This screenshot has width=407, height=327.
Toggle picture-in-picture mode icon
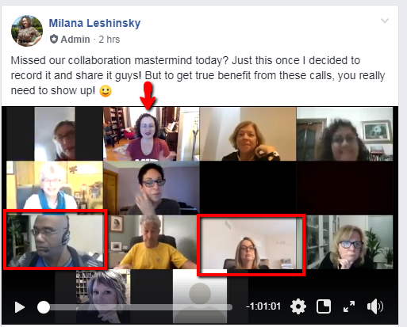tap(324, 306)
